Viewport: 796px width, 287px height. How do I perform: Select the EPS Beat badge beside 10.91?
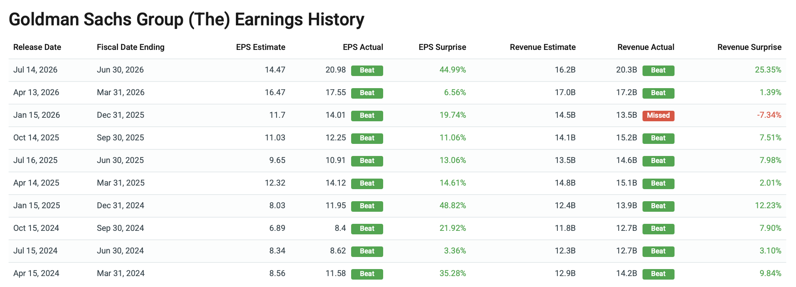(367, 161)
